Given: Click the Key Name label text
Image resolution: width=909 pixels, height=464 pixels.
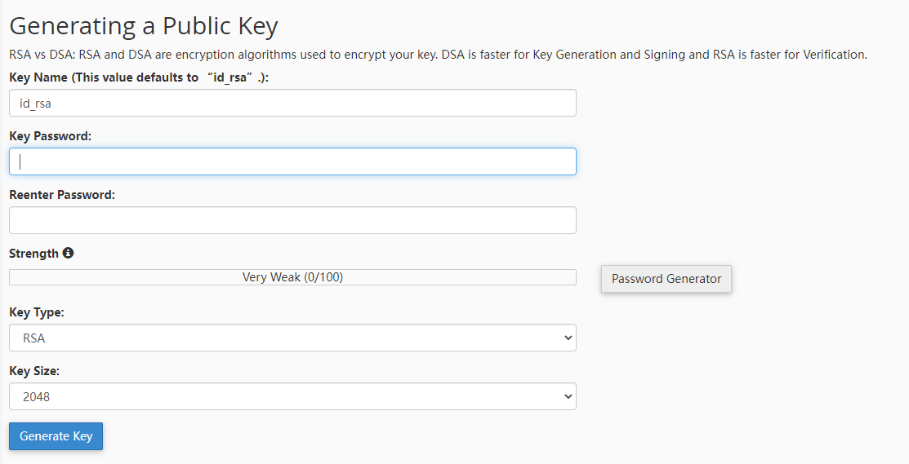Looking at the screenshot, I should pos(139,77).
